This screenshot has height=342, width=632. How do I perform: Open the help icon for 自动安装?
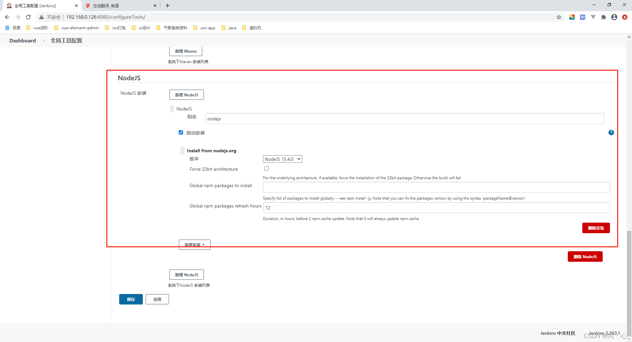(x=611, y=133)
